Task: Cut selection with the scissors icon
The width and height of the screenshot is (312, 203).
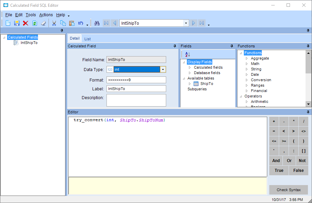Action: pyautogui.click(x=54, y=23)
